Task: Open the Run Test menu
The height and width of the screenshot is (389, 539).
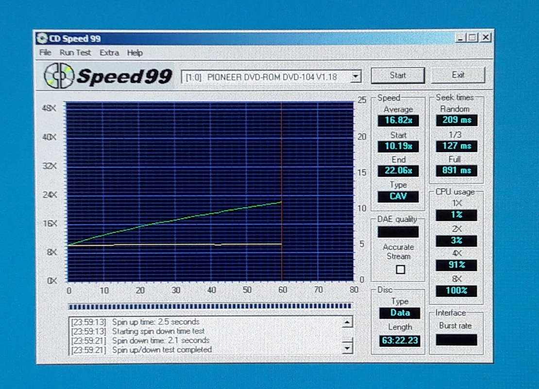Action: coord(75,53)
